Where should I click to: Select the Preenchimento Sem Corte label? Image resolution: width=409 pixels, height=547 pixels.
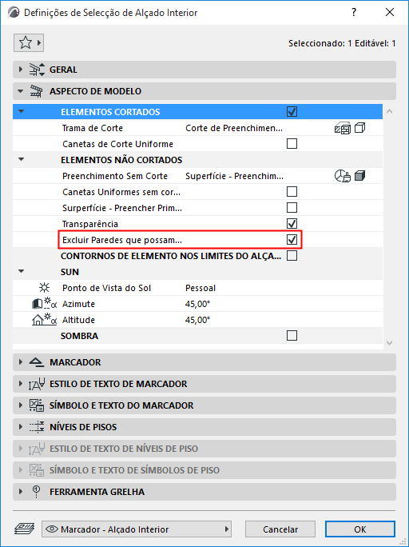[x=115, y=176]
